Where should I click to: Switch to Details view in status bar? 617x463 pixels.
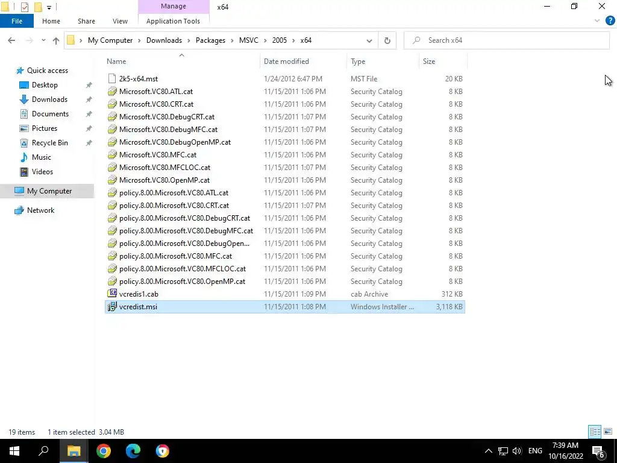click(x=595, y=432)
